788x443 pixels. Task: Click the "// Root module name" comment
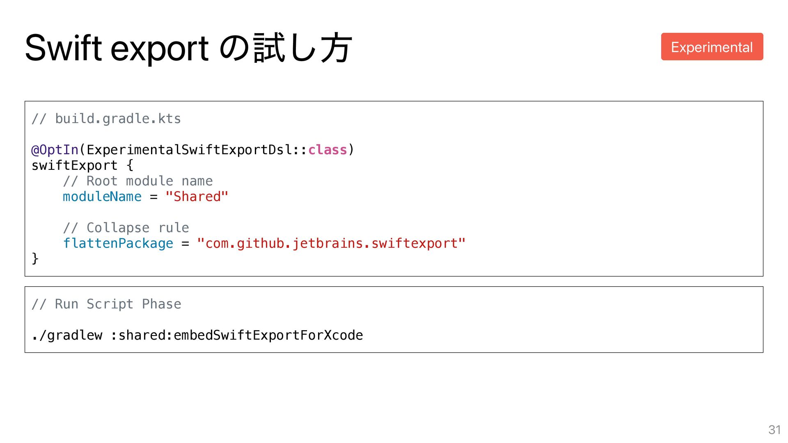click(137, 181)
